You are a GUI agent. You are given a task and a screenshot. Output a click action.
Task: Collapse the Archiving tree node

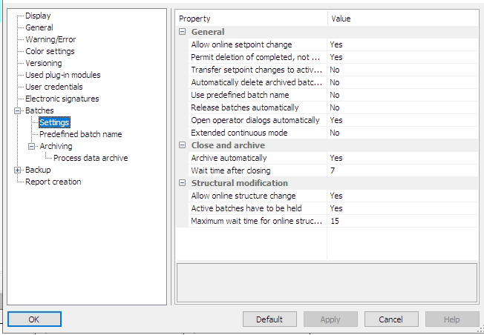(32, 146)
